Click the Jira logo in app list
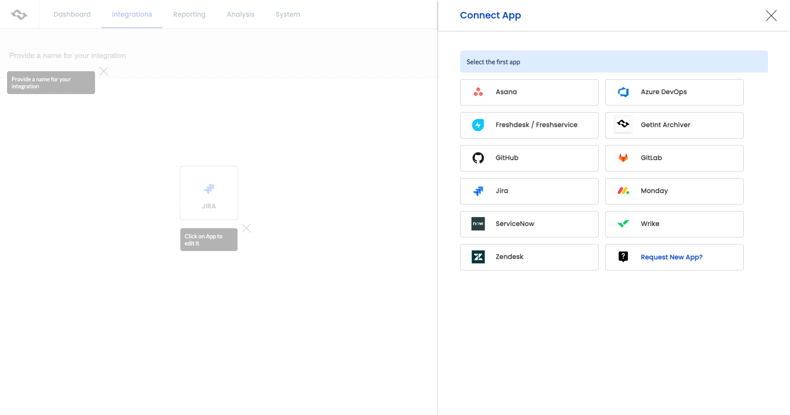Screen dimensions: 790x415 point(478,191)
